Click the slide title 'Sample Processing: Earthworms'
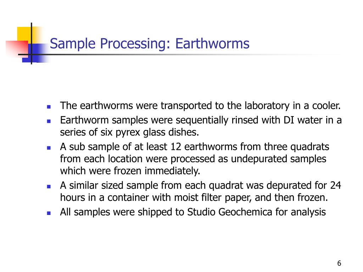This screenshot has height=272, width=363. click(150, 44)
